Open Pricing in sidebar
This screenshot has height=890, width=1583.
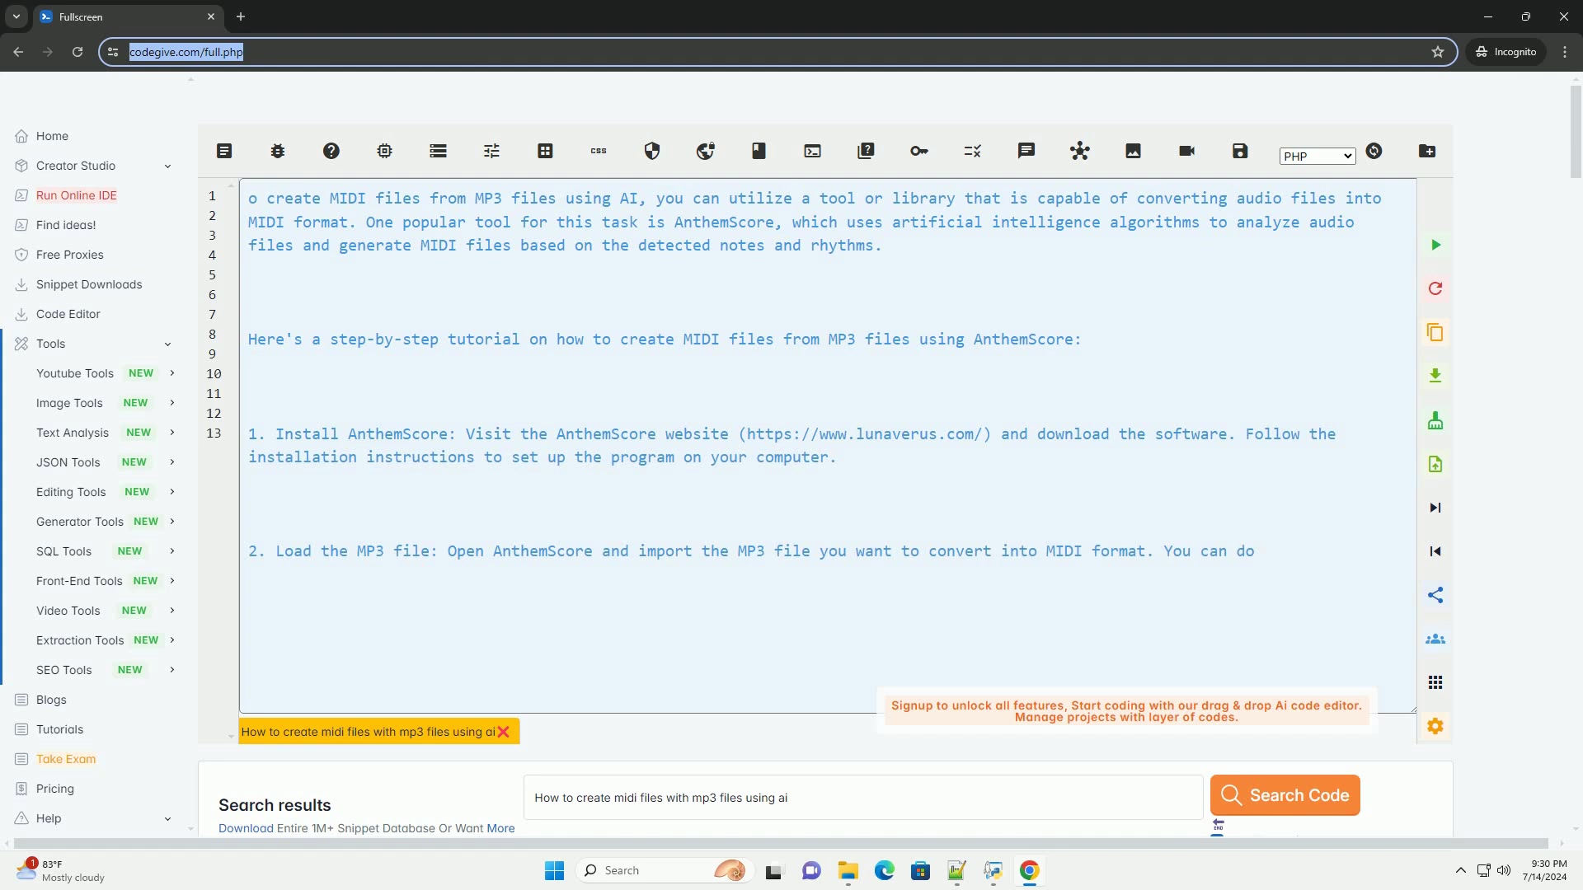coord(54,789)
